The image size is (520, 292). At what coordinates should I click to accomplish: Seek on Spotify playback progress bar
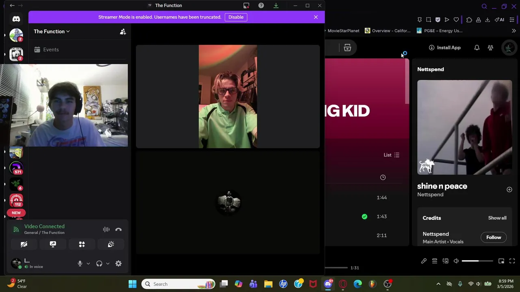pyautogui.click(x=336, y=268)
